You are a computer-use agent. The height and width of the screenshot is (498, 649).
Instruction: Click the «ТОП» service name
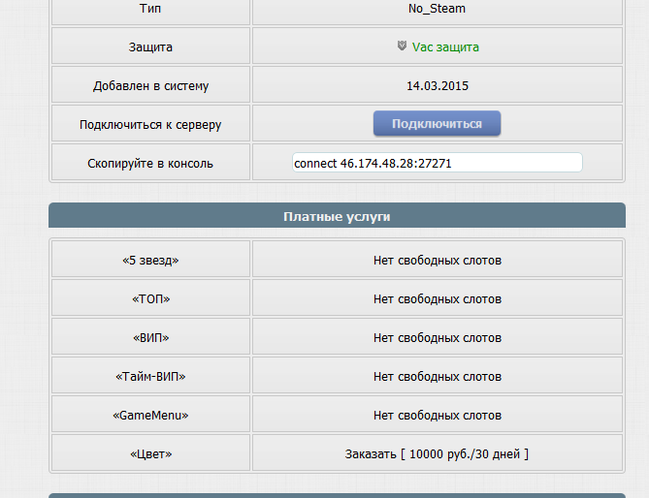point(150,299)
